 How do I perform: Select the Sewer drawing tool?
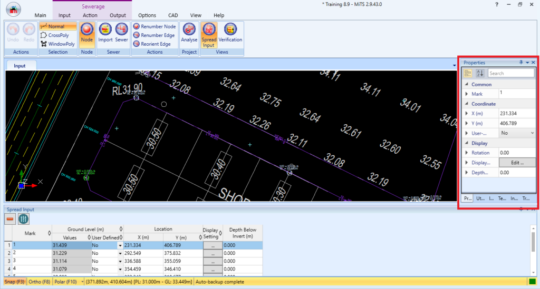coord(122,33)
